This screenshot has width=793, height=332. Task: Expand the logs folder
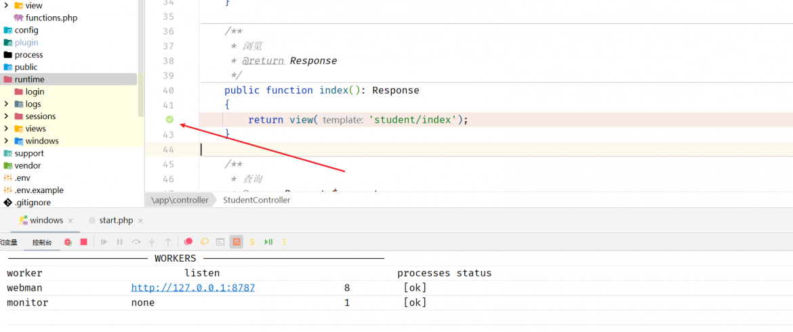point(5,104)
